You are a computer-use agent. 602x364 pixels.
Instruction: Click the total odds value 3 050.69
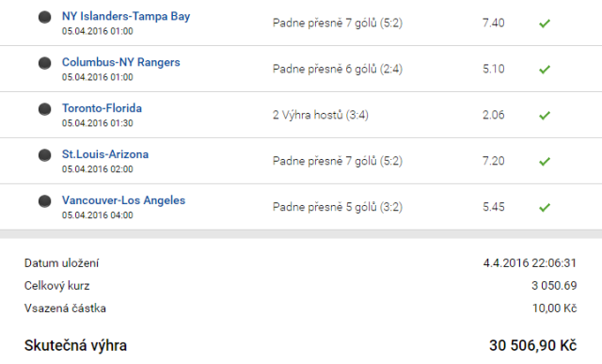(x=554, y=285)
